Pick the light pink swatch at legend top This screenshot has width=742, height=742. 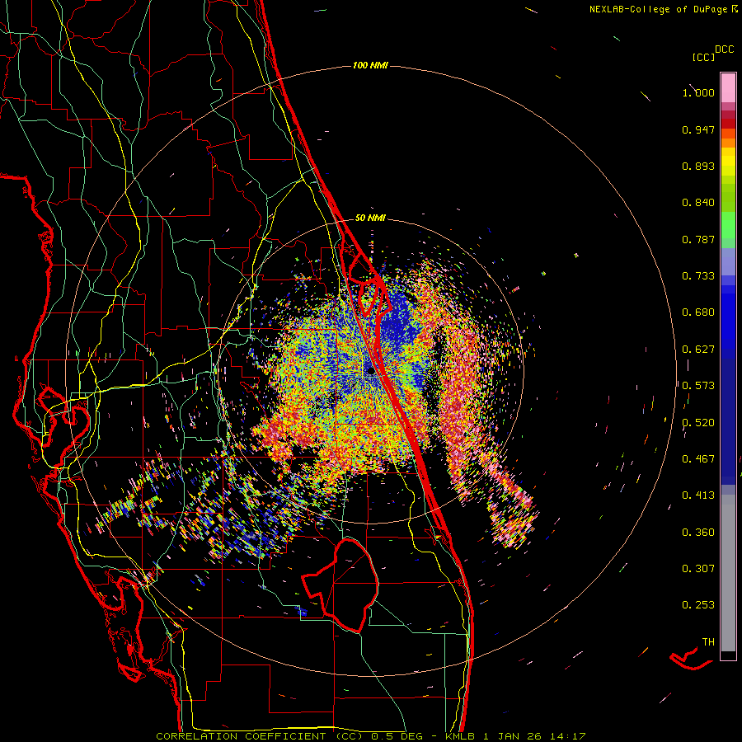tap(728, 87)
